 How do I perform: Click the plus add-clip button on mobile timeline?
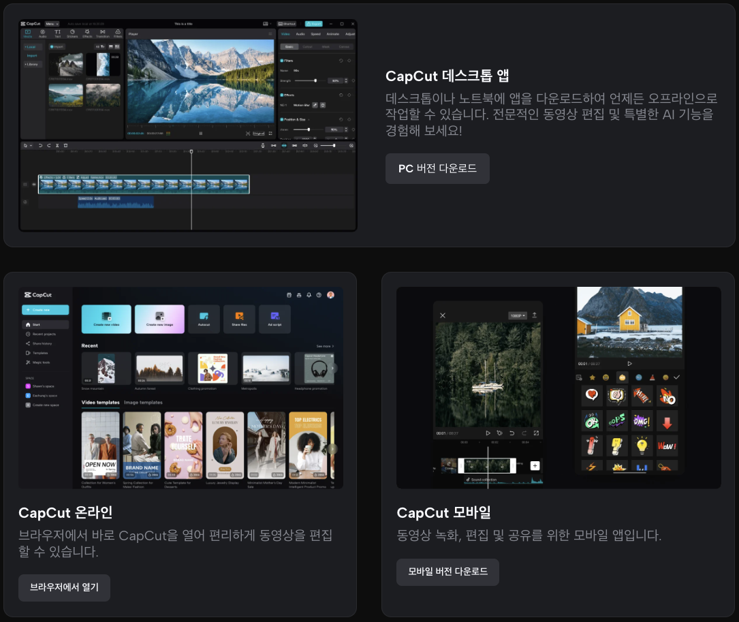[535, 465]
